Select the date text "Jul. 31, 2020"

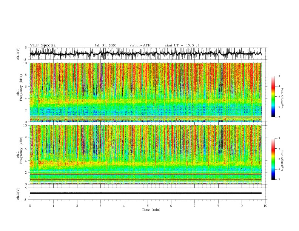(105, 45)
